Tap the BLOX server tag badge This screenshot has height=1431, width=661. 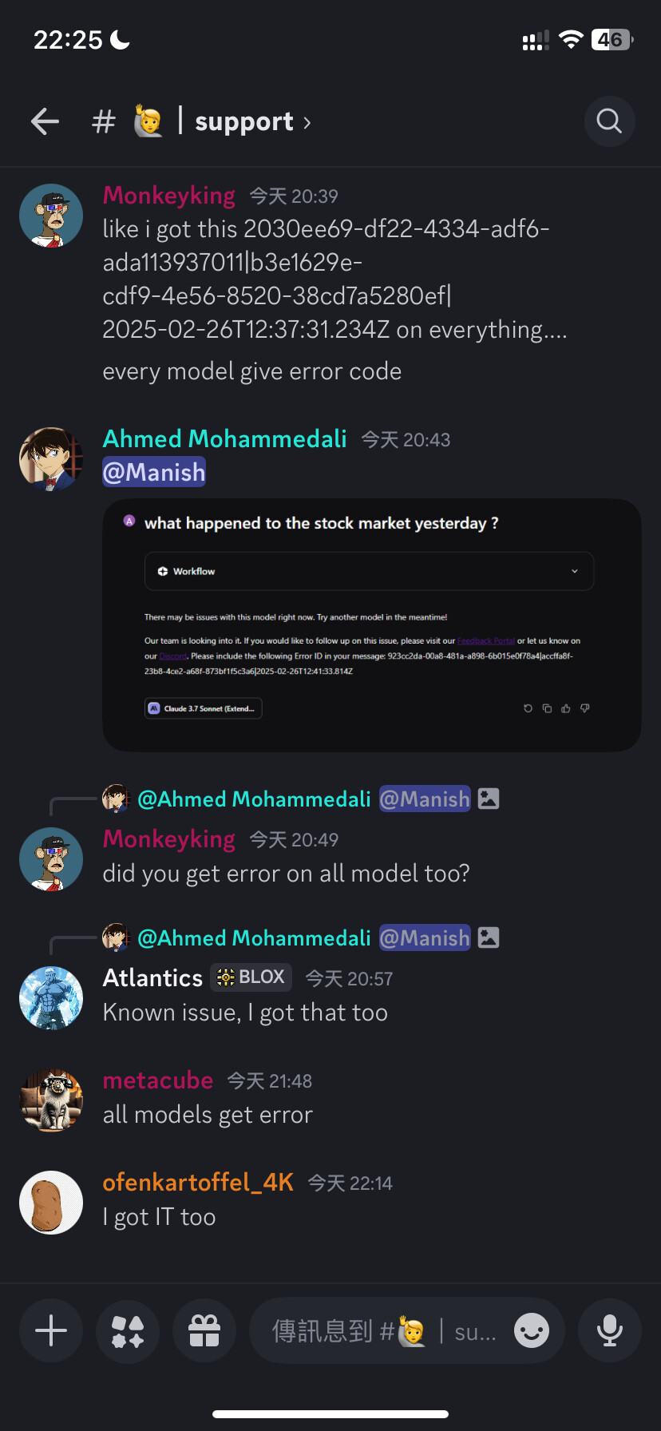click(251, 977)
